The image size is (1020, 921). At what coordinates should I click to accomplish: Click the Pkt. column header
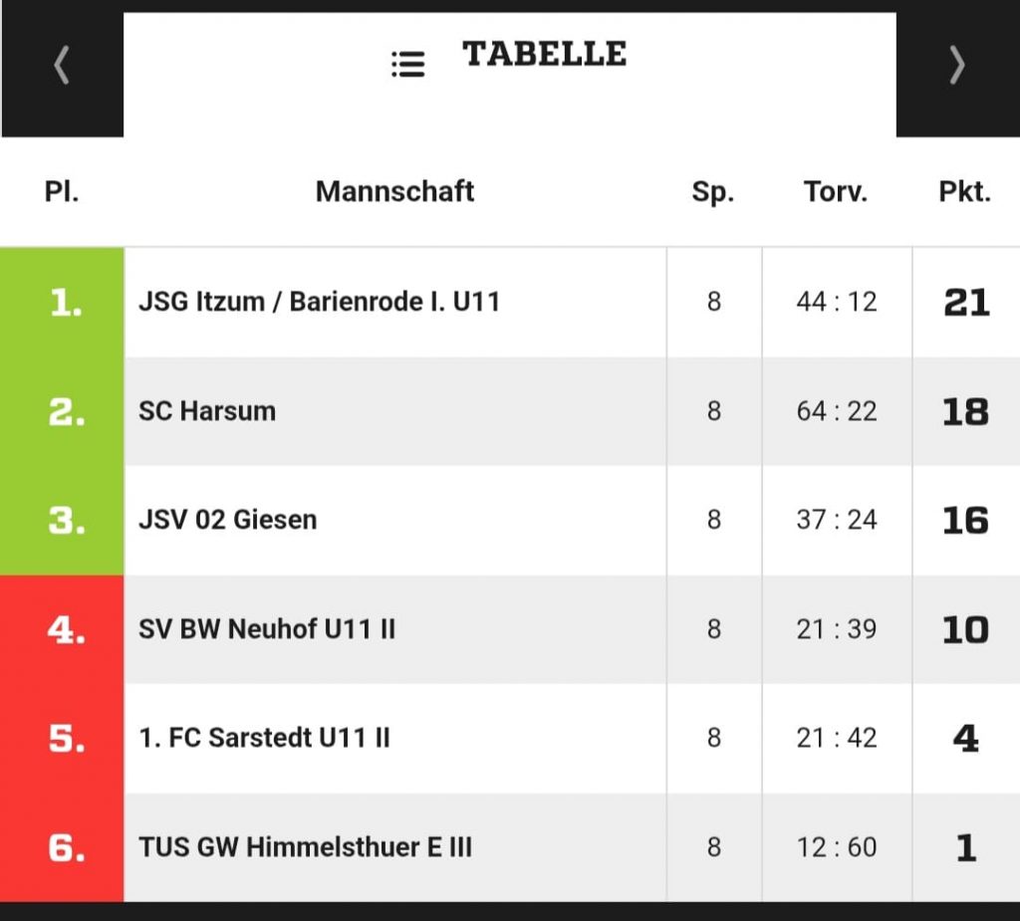coord(964,191)
